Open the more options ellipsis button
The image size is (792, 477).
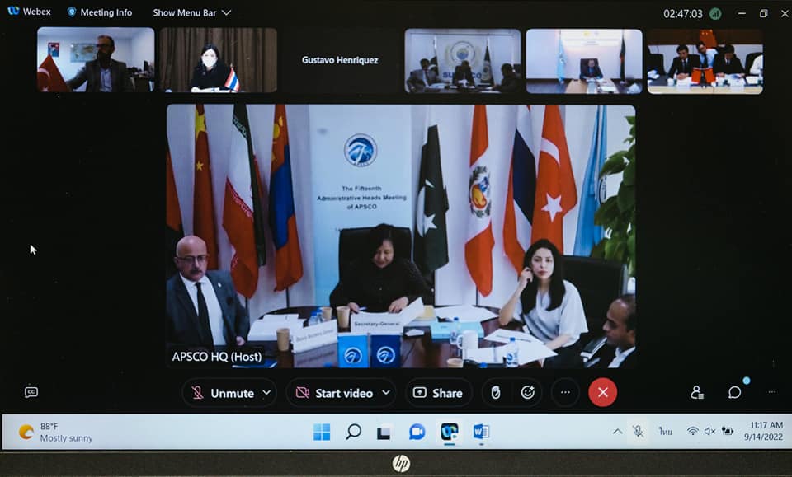coord(565,393)
